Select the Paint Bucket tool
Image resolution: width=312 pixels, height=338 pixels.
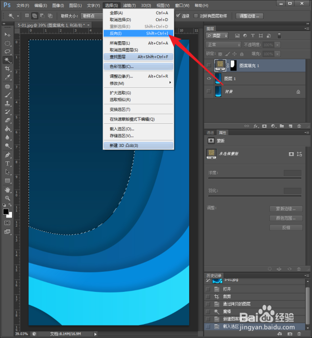tap(7, 129)
